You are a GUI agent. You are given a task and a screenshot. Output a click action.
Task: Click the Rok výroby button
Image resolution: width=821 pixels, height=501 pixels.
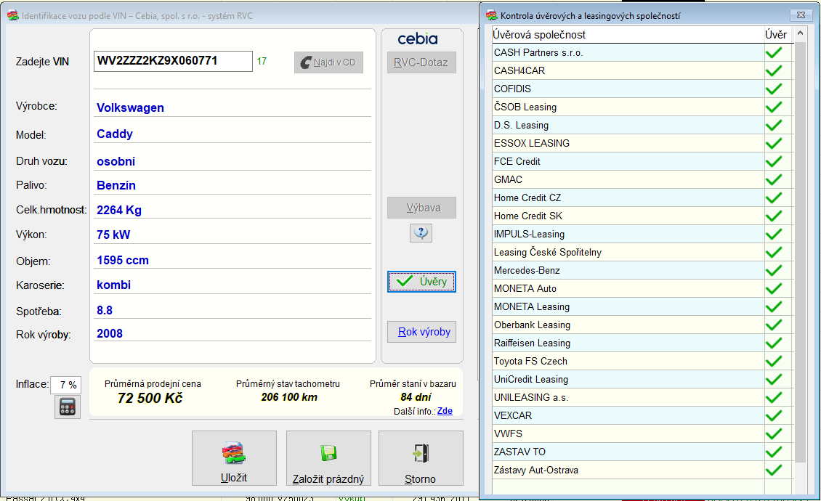424,333
